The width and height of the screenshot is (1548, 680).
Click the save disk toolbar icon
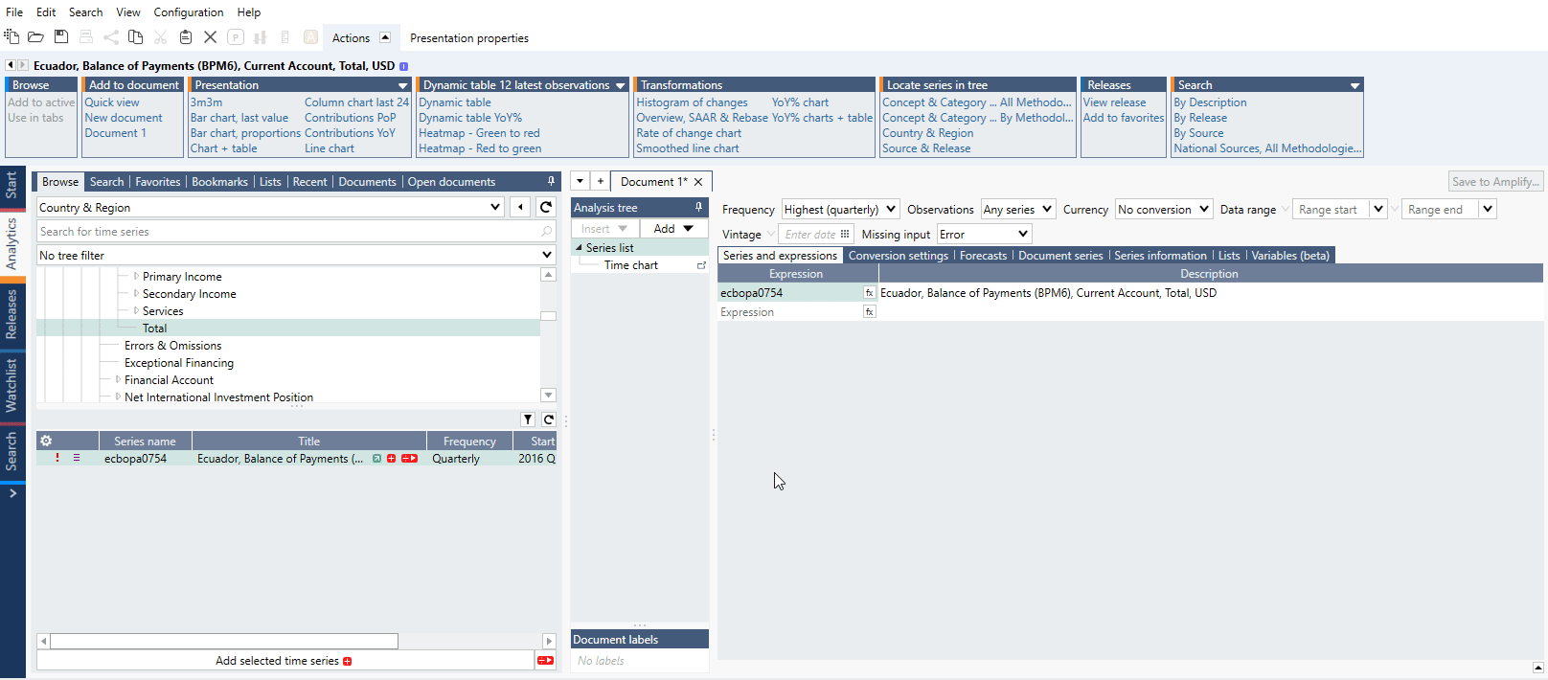(61, 37)
